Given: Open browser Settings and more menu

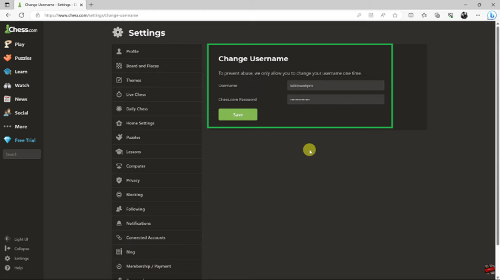Looking at the screenshot, I should pos(478,15).
